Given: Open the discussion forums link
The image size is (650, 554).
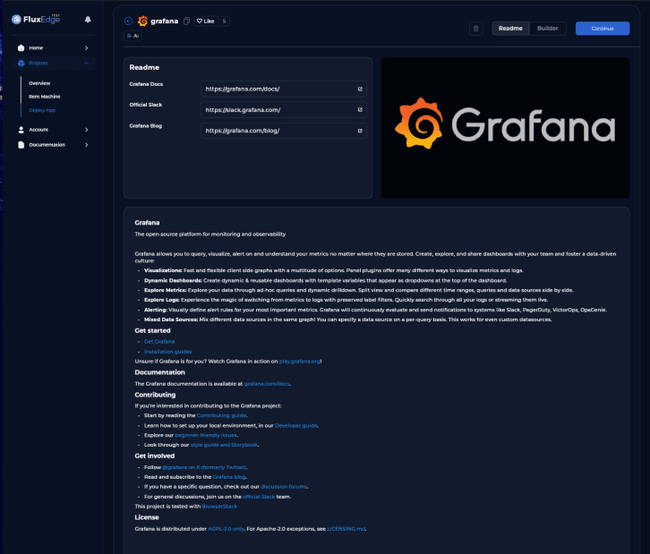Looking at the screenshot, I should pos(284,487).
